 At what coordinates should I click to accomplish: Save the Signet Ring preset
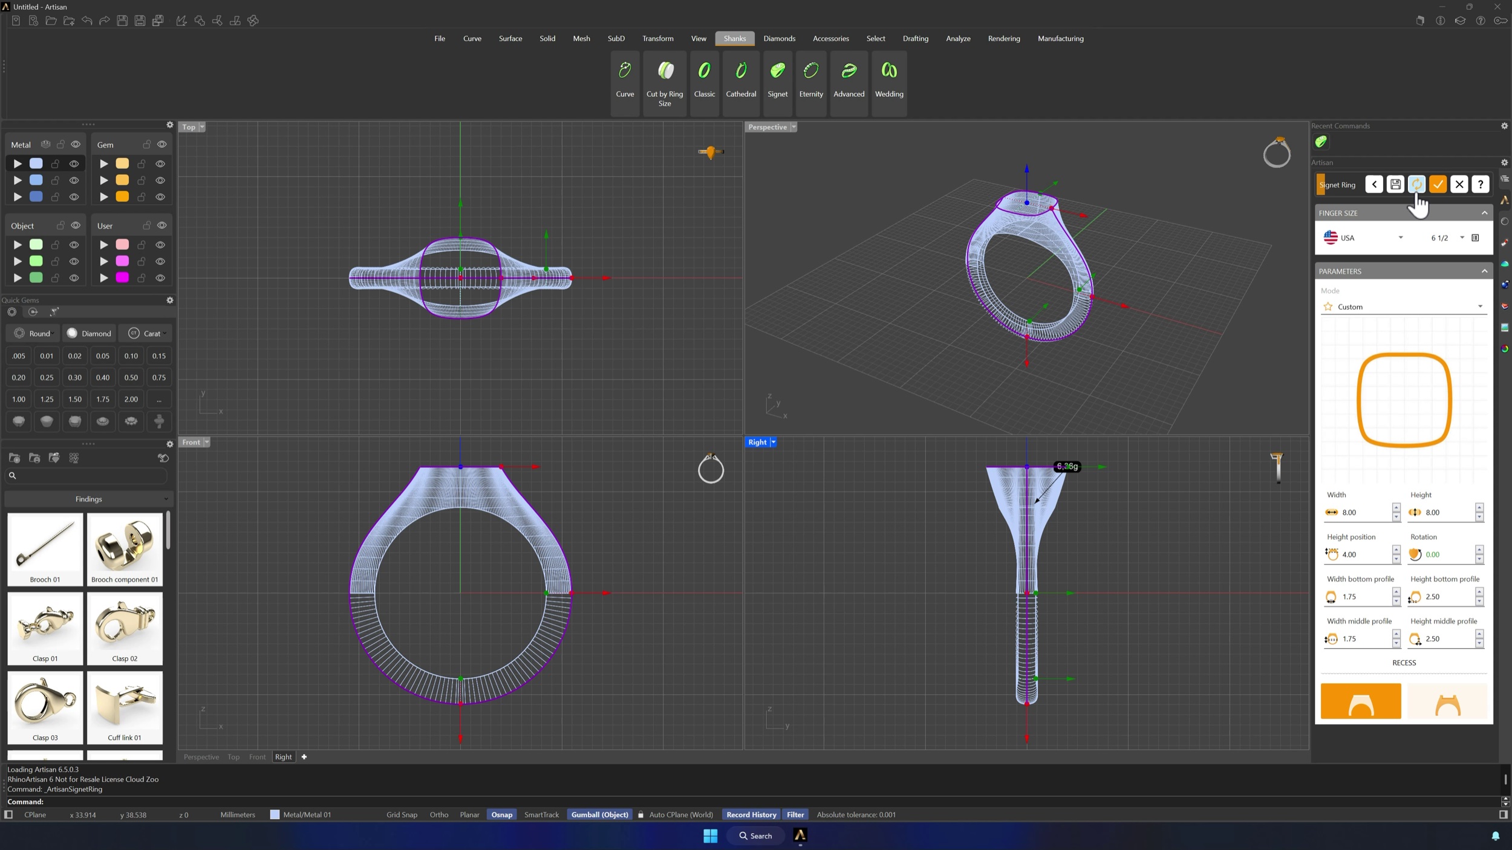tap(1395, 184)
